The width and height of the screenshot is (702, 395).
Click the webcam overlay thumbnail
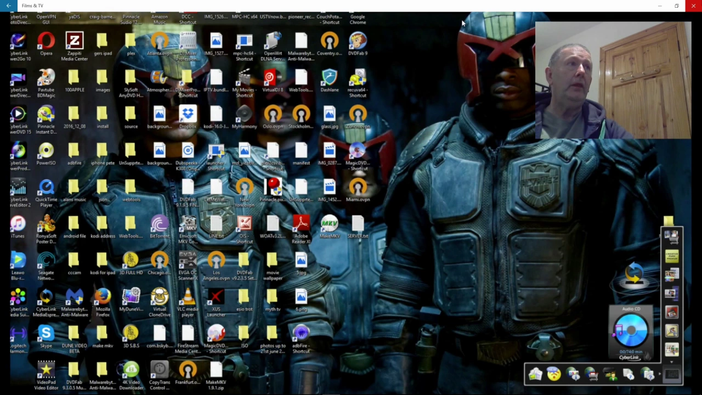(x=613, y=80)
